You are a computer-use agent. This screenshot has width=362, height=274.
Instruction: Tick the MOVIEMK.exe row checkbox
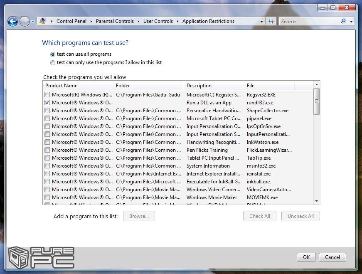point(47,197)
